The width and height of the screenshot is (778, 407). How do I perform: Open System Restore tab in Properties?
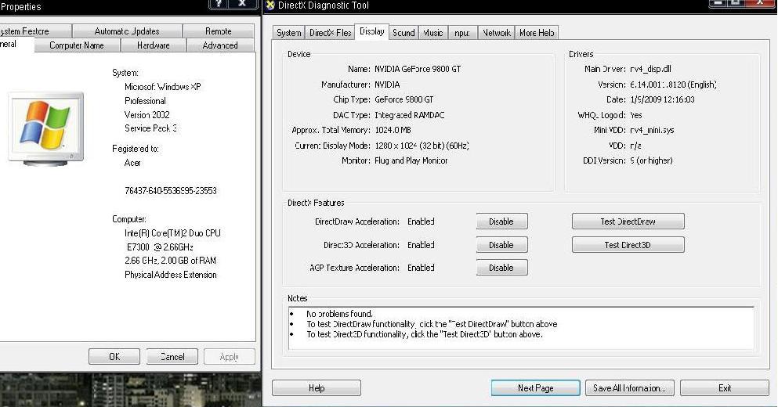click(x=34, y=31)
